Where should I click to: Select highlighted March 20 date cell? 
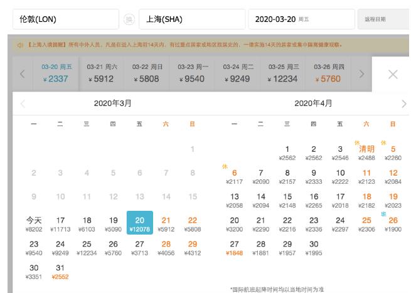tap(139, 224)
